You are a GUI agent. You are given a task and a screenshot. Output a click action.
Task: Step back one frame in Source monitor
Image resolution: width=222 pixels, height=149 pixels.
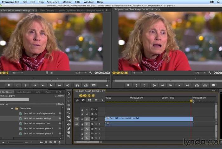coord(43,85)
